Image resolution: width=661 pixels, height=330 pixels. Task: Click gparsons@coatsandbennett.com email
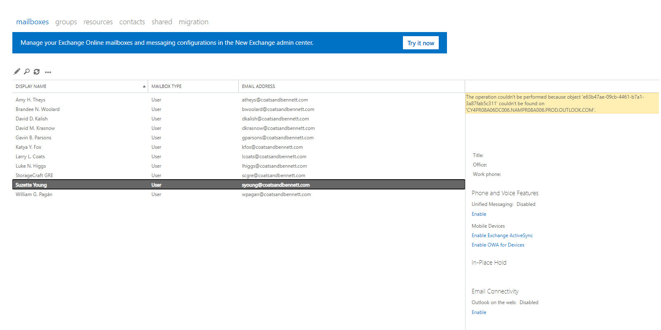278,138
